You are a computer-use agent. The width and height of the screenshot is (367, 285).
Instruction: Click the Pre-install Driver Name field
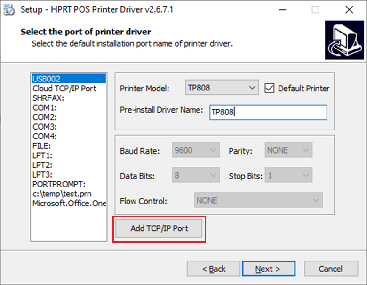[268, 112]
